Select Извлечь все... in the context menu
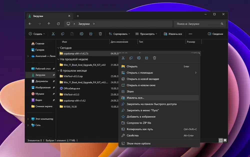The height and width of the screenshot is (157, 250). [135, 98]
